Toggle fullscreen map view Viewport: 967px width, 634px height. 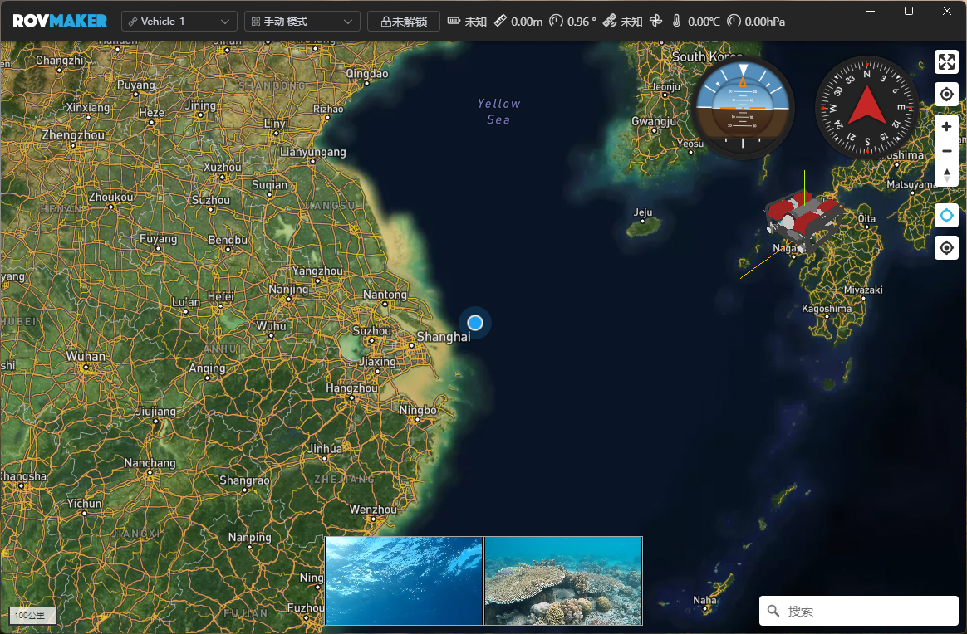pyautogui.click(x=946, y=62)
